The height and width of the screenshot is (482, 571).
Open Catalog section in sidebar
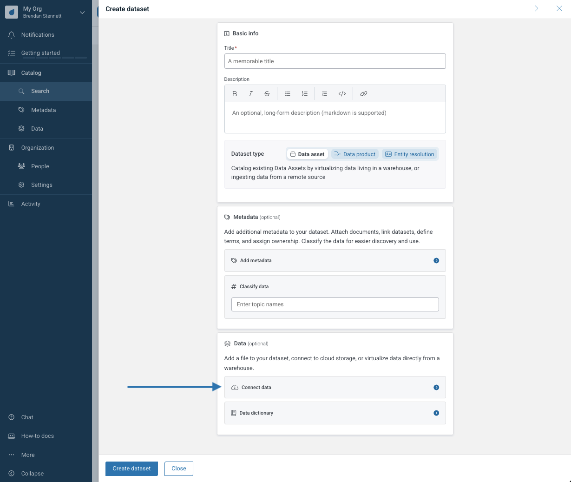pyautogui.click(x=46, y=73)
